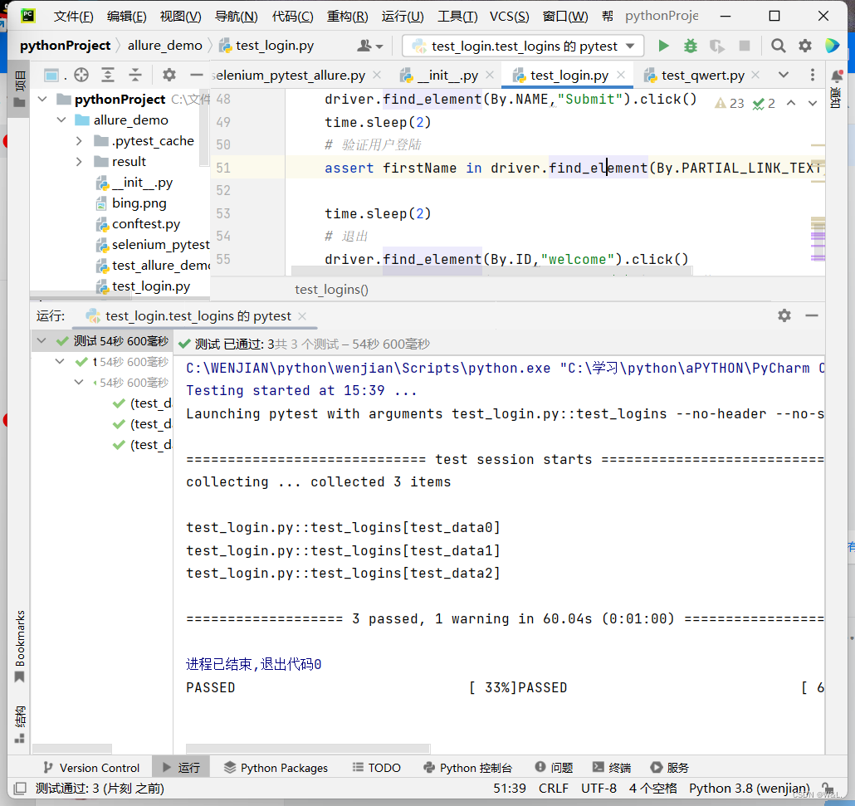Open conftest.py in project tree
This screenshot has width=855, height=806.
point(145,224)
